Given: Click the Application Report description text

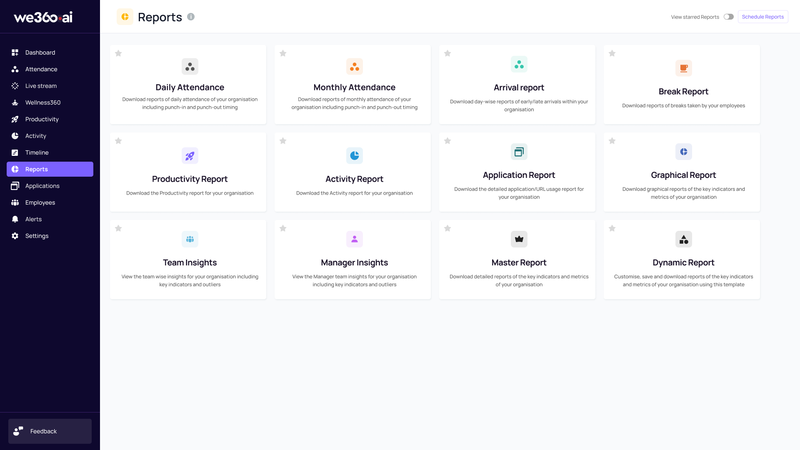Looking at the screenshot, I should pos(519,193).
